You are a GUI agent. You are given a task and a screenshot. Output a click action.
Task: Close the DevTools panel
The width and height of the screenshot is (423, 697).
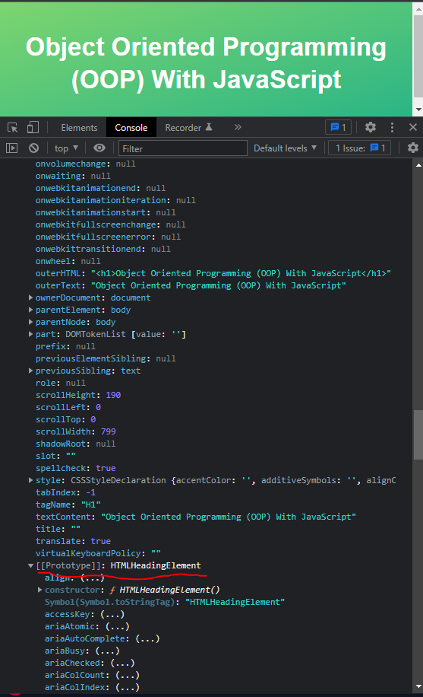[x=413, y=128]
